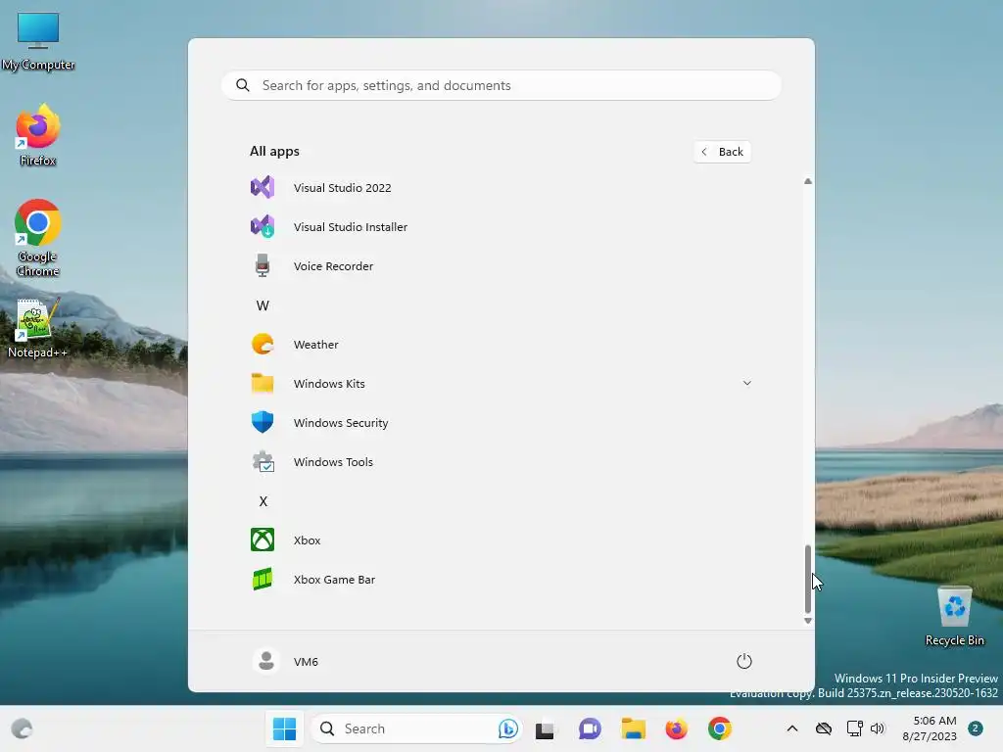Go back using the Back button
This screenshot has width=1003, height=752.
pos(722,152)
